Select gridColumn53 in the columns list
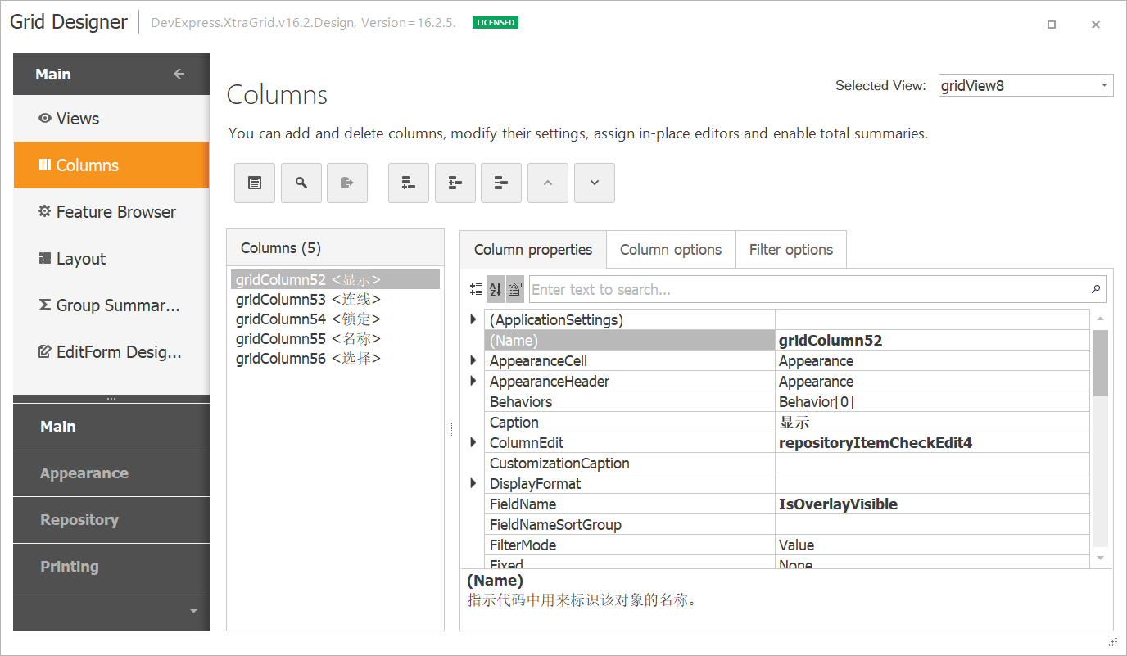The width and height of the screenshot is (1127, 656). click(x=335, y=299)
